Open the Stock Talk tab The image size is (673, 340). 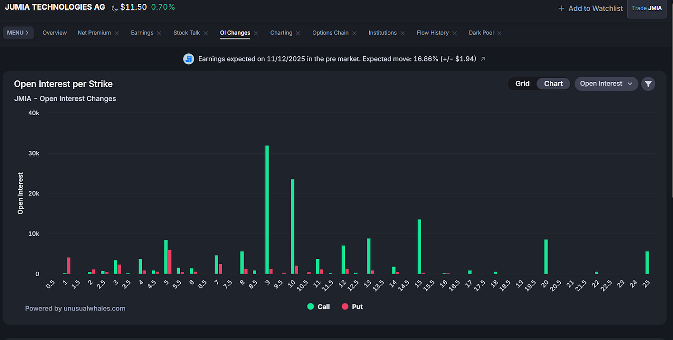pos(187,33)
